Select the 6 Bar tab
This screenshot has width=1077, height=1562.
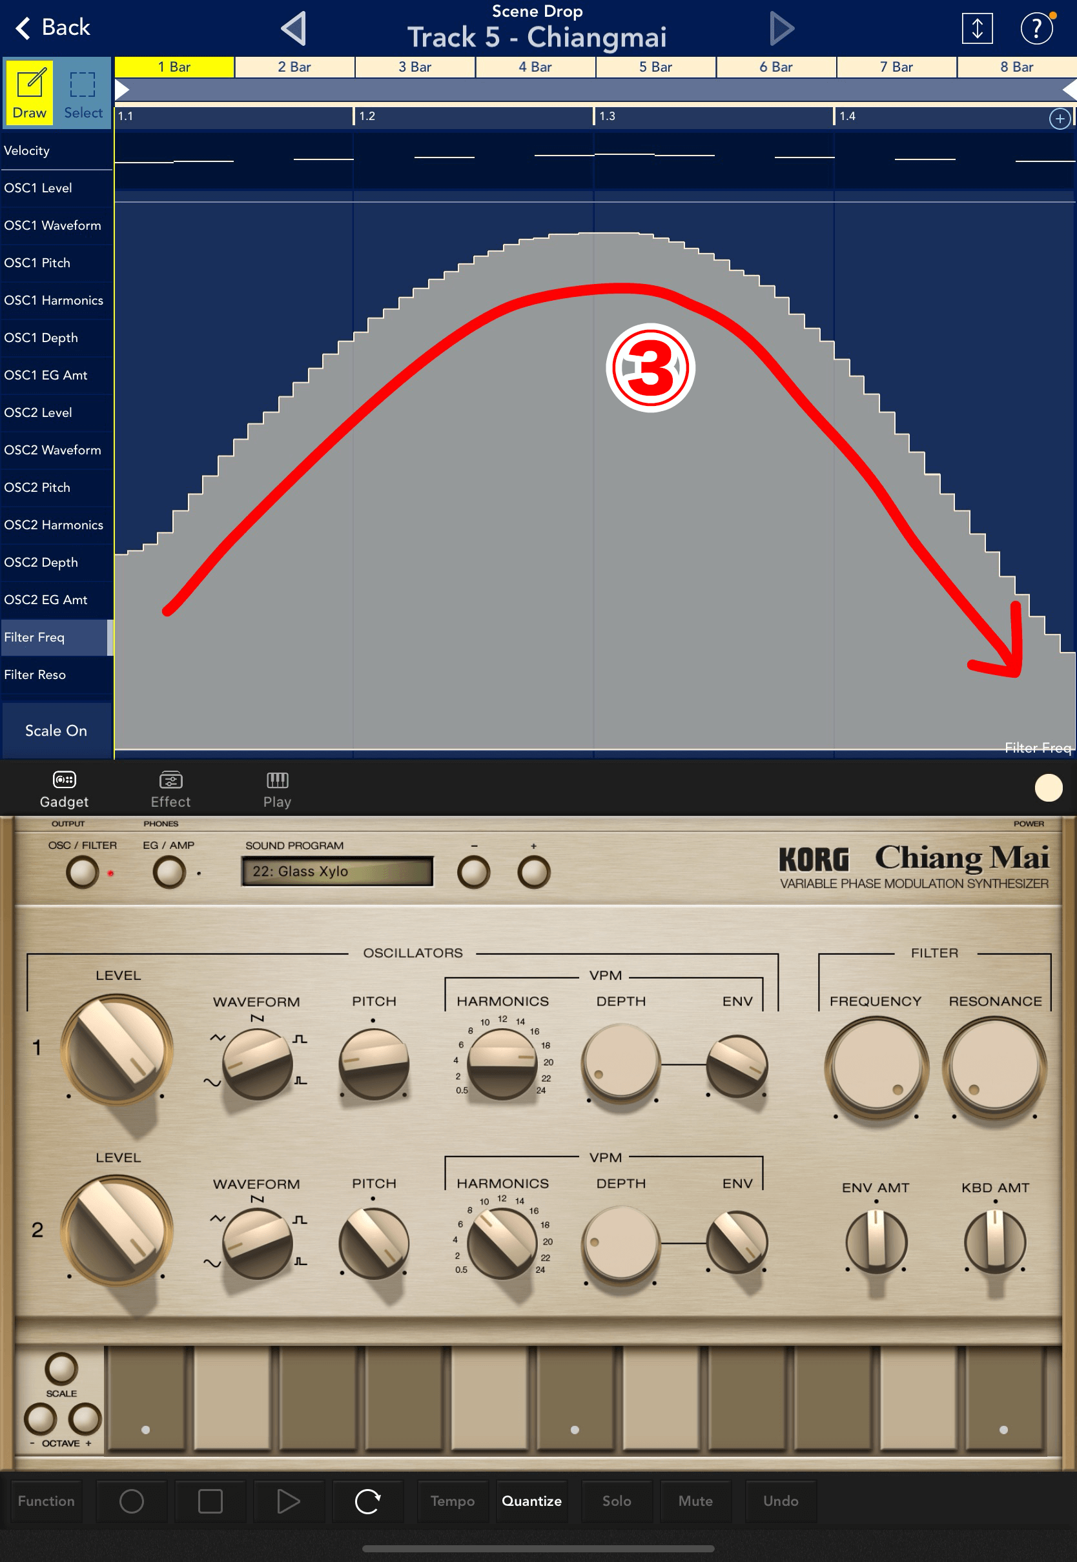point(776,66)
